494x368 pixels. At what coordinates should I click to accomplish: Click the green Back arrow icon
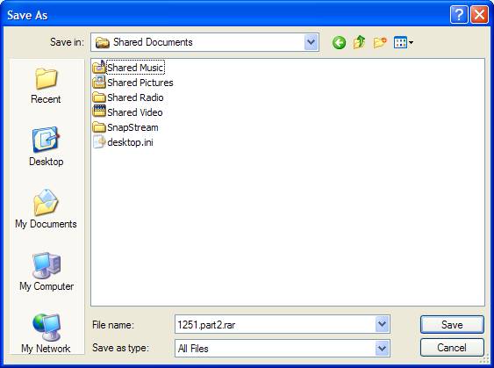pyautogui.click(x=339, y=42)
